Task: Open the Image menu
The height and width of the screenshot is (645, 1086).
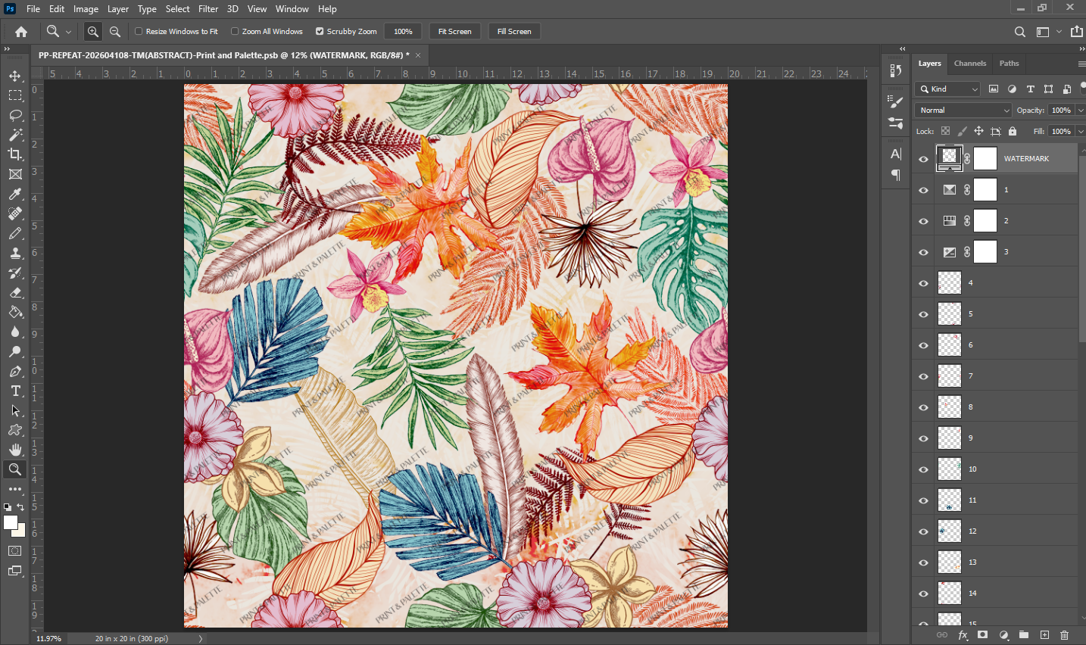Action: [86, 9]
